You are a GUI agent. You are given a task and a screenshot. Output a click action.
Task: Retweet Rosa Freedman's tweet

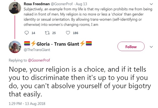tap(47, 33)
